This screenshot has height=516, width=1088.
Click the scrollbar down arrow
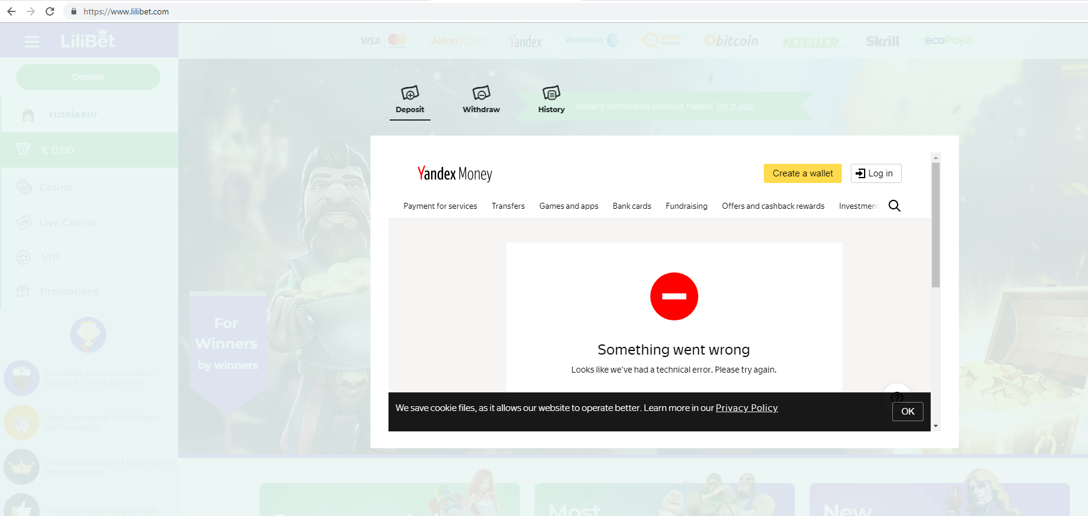[x=935, y=426]
